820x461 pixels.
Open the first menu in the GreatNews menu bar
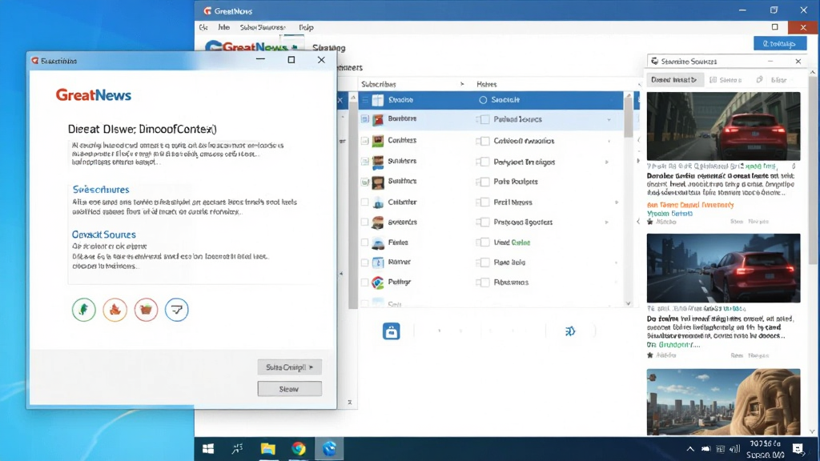pos(203,27)
